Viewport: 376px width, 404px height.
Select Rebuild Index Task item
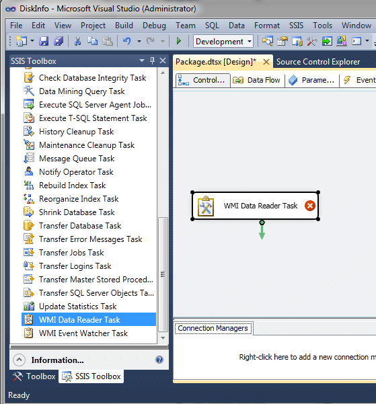[x=89, y=186]
